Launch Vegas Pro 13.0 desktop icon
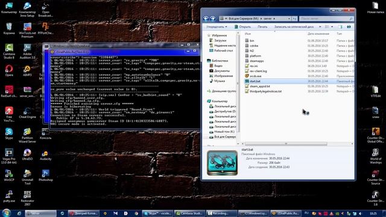Image resolution: width=386 pixels, height=217 pixels. 9,157
